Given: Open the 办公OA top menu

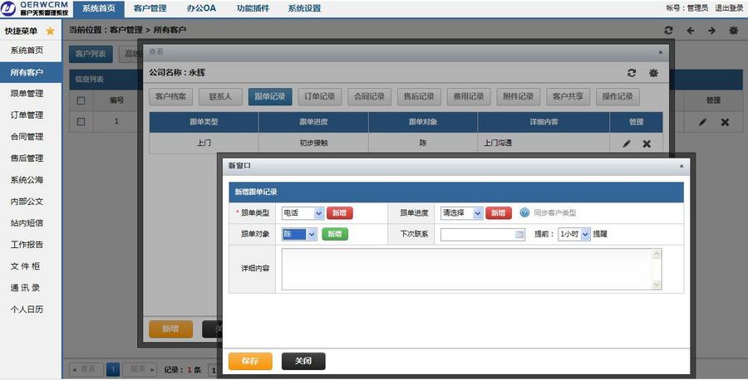Looking at the screenshot, I should pyautogui.click(x=201, y=8).
